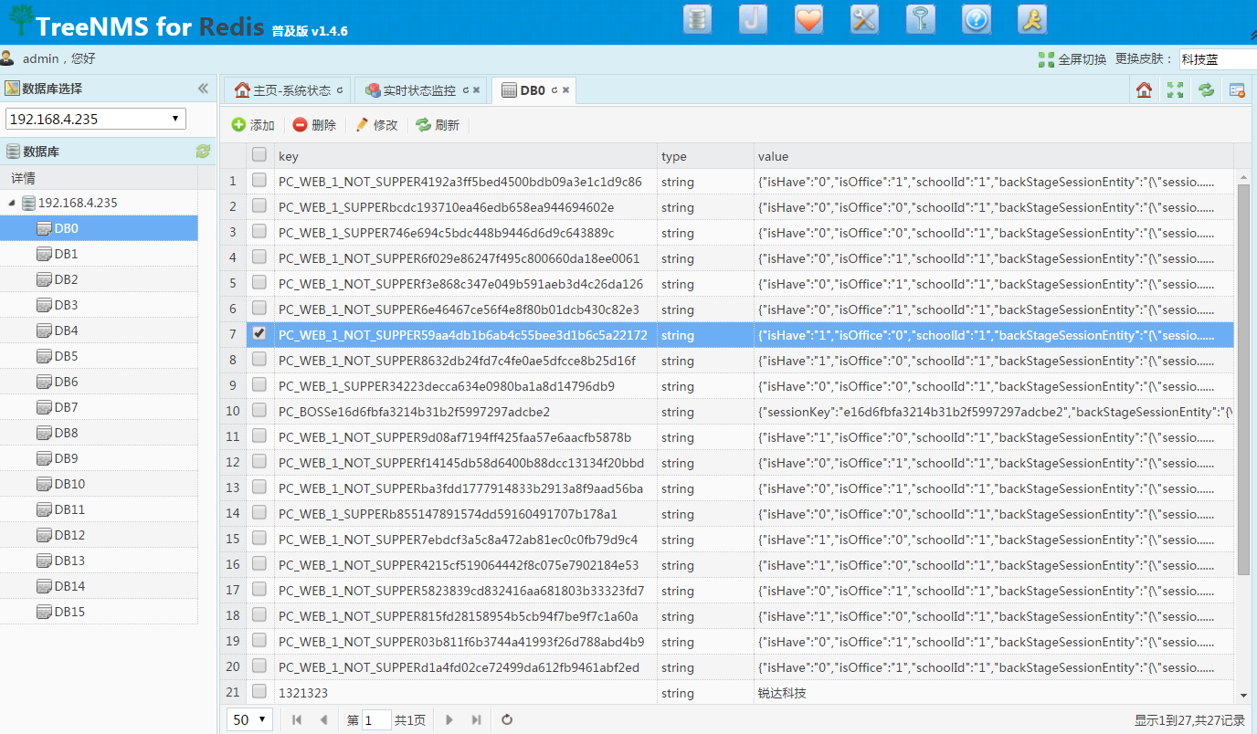
Task: Open the page size dropdown showing 50
Action: click(250, 719)
